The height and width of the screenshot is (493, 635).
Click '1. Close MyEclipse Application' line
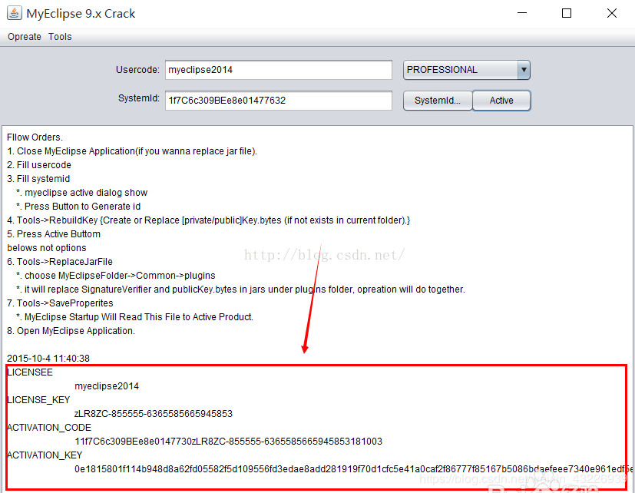[x=132, y=151]
